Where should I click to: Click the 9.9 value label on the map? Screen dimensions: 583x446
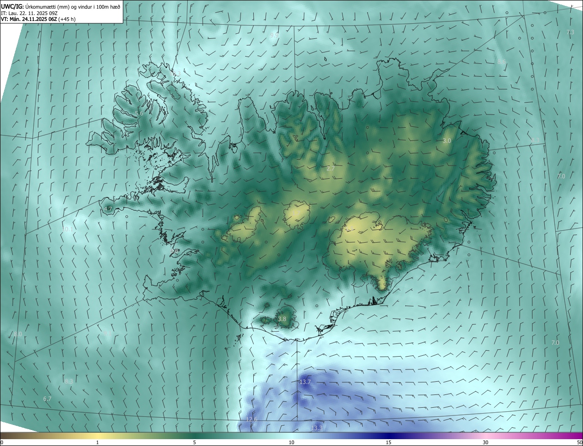tap(274, 35)
